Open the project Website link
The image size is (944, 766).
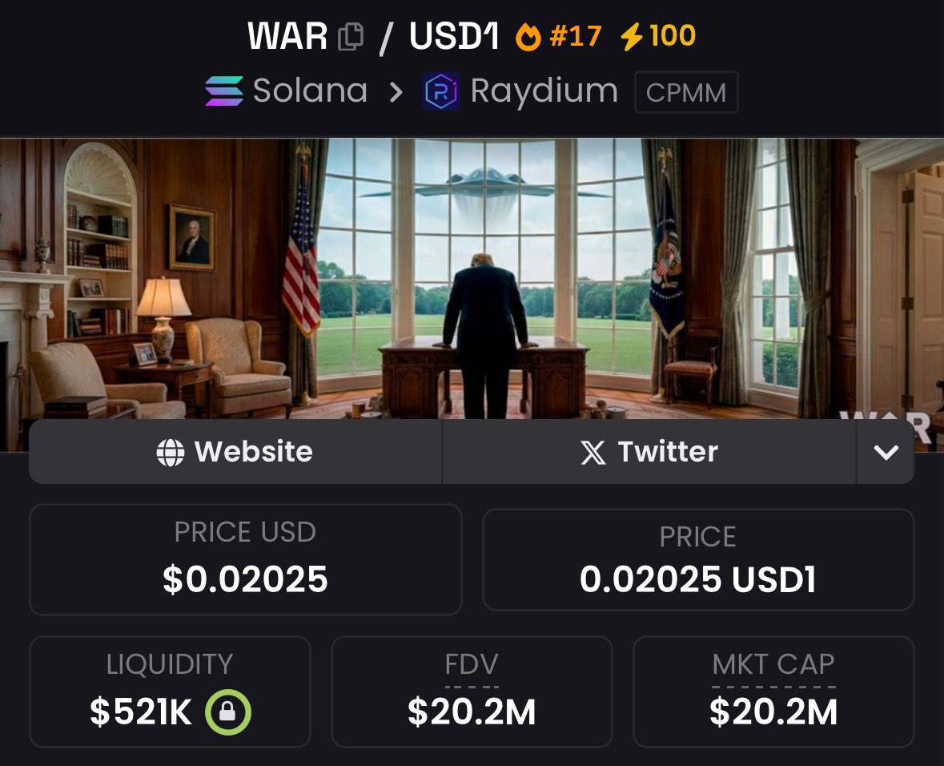(235, 452)
